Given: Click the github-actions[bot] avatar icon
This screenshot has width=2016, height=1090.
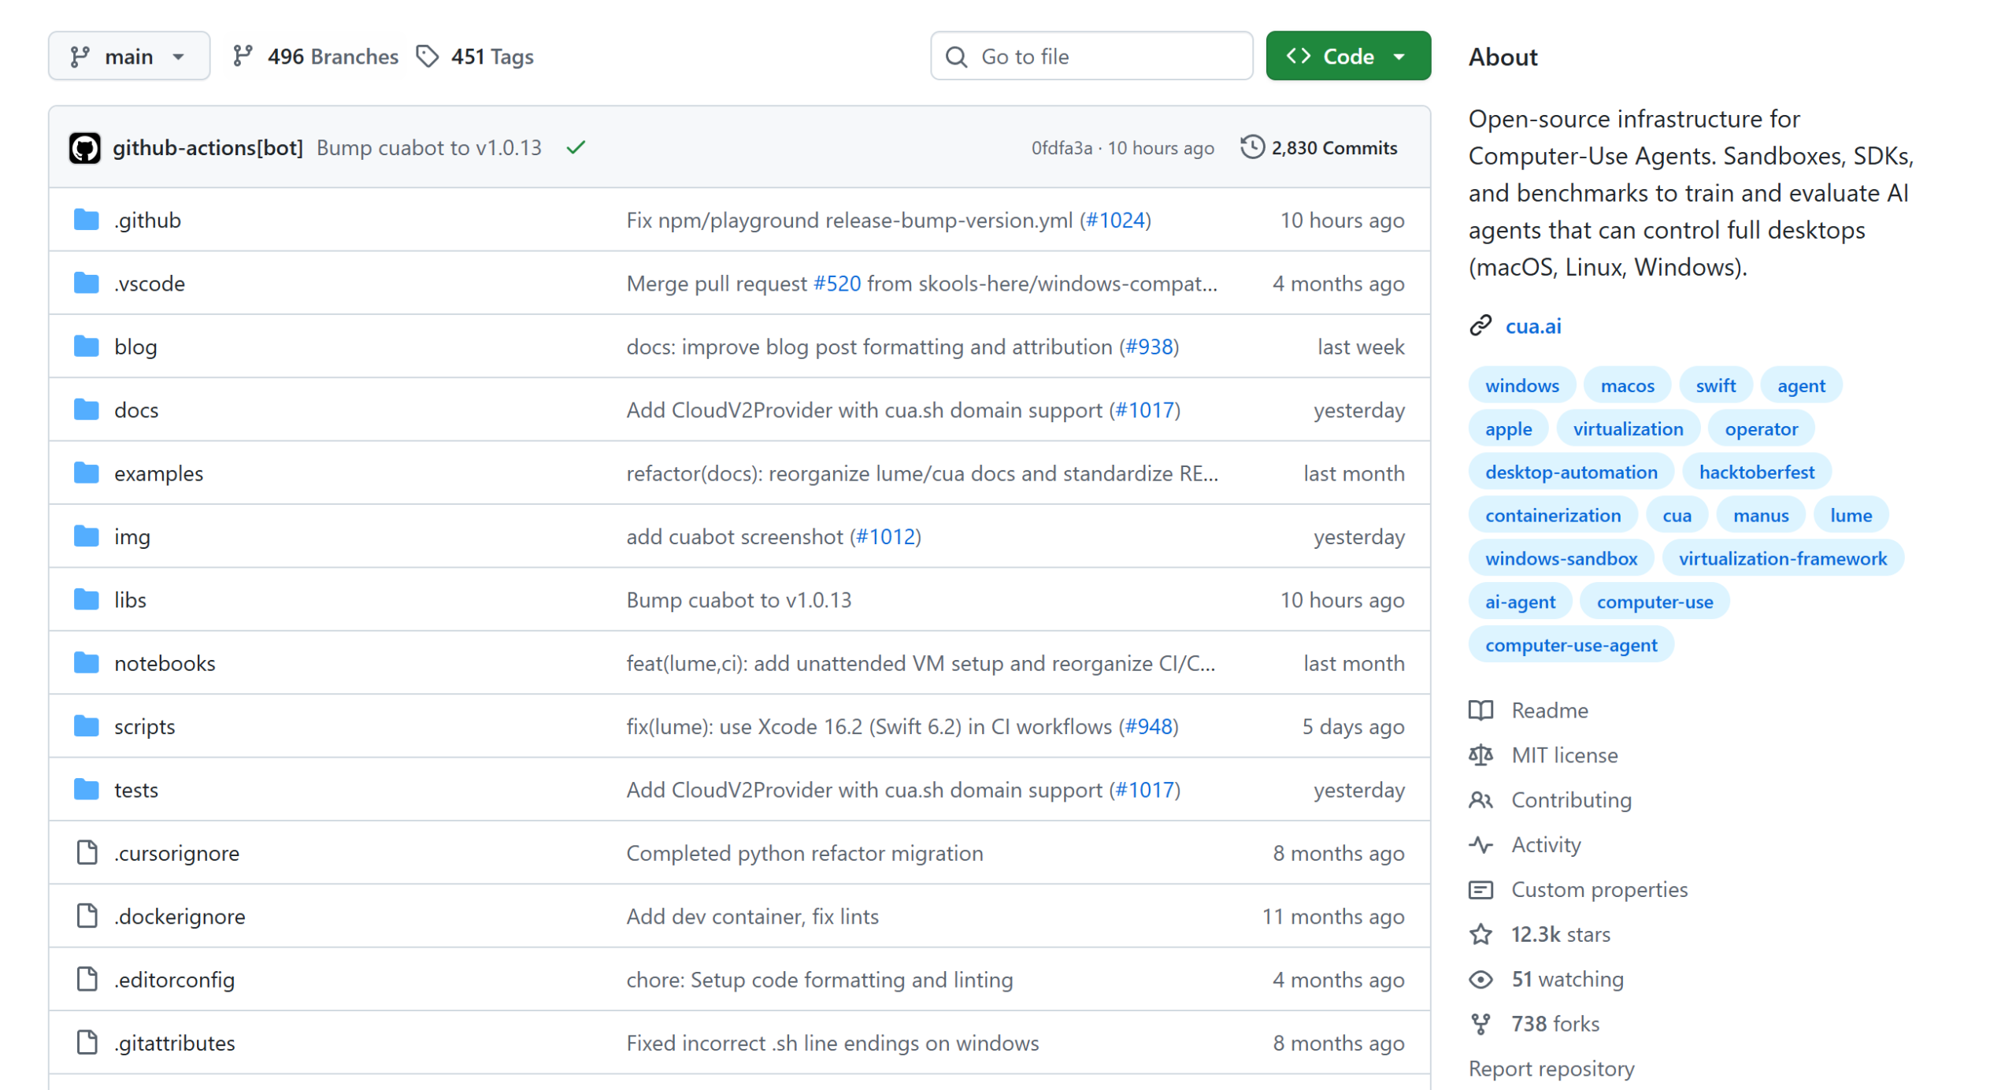Looking at the screenshot, I should coord(84,148).
